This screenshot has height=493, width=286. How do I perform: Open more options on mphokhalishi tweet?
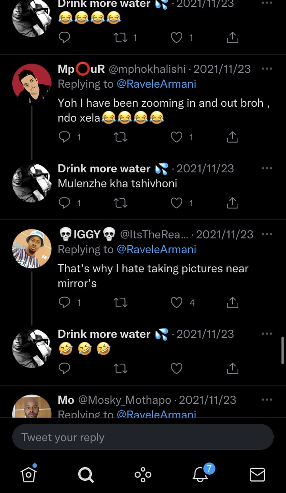[267, 69]
